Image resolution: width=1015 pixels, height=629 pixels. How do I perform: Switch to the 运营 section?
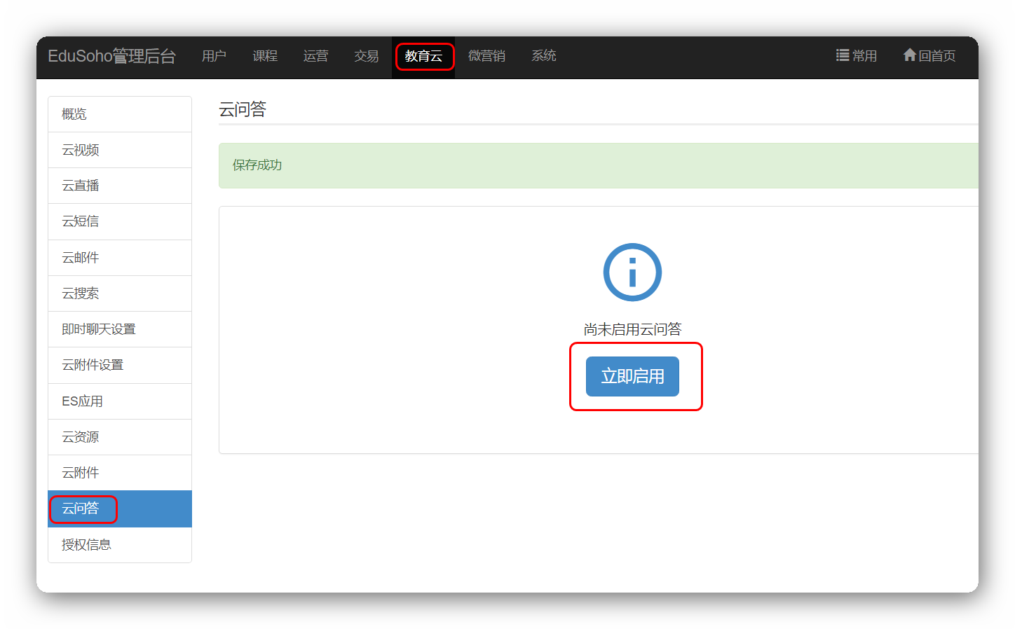click(x=315, y=56)
